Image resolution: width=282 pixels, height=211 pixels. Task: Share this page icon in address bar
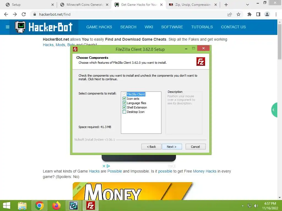click(x=230, y=14)
